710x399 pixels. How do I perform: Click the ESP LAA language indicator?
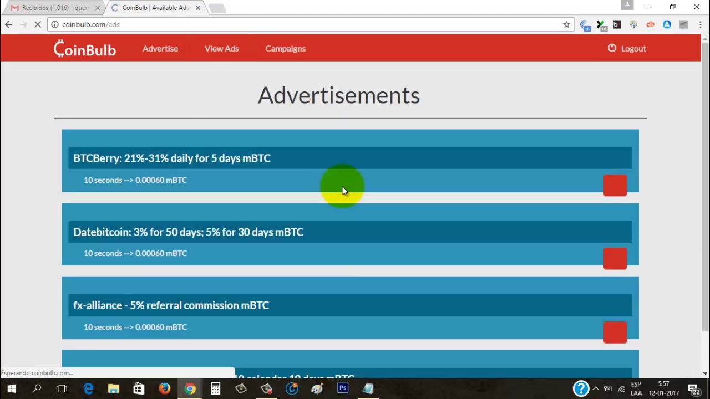pos(636,388)
